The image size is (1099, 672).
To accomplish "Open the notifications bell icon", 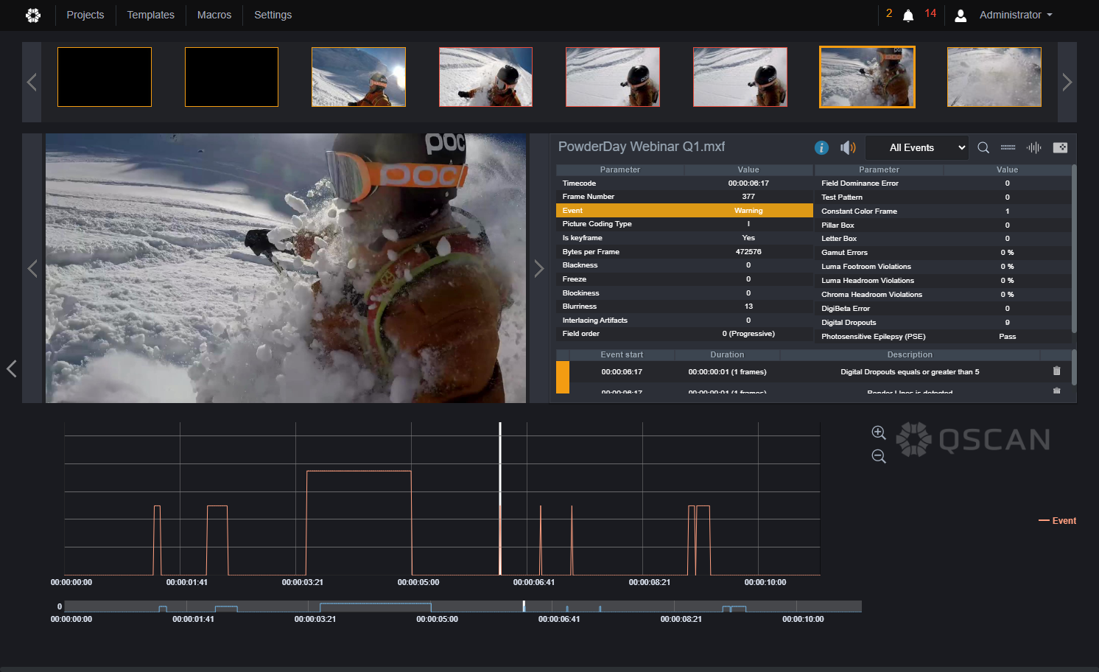I will click(908, 15).
